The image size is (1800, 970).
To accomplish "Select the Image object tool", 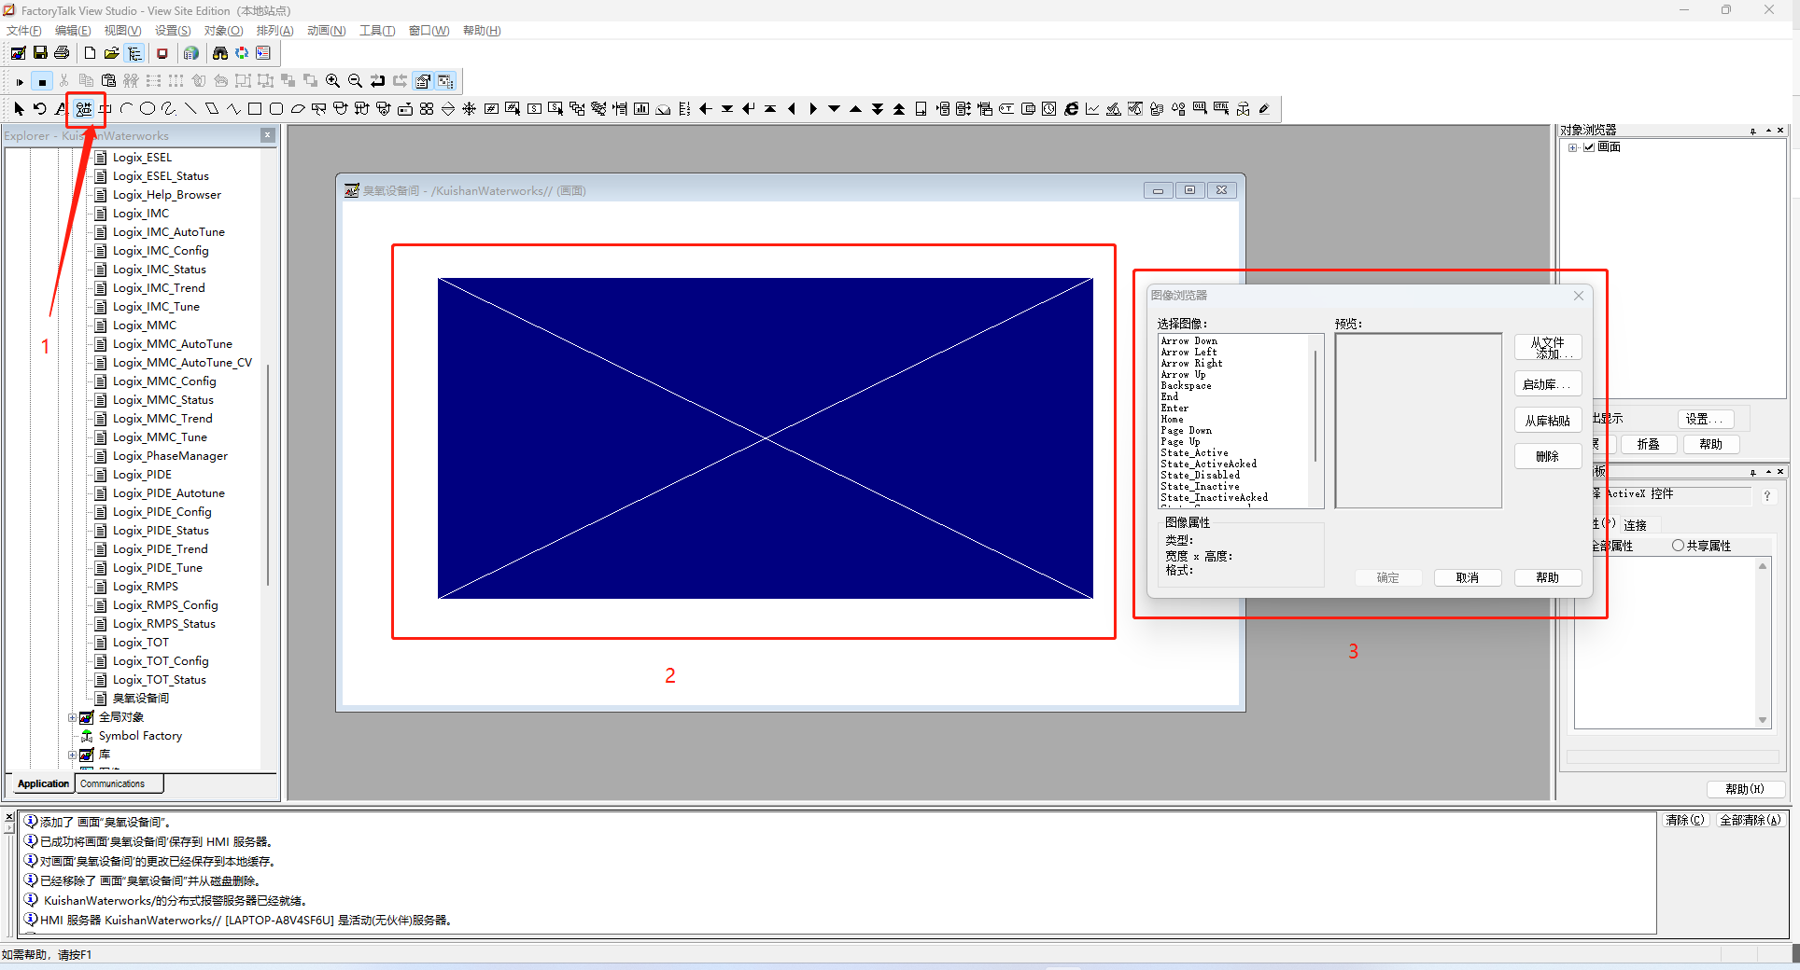I will [84, 109].
